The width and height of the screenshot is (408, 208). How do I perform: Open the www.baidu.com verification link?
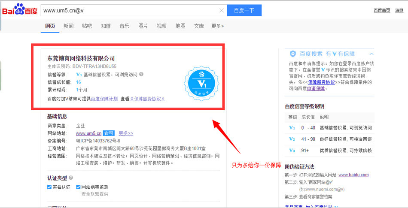tap(353, 175)
